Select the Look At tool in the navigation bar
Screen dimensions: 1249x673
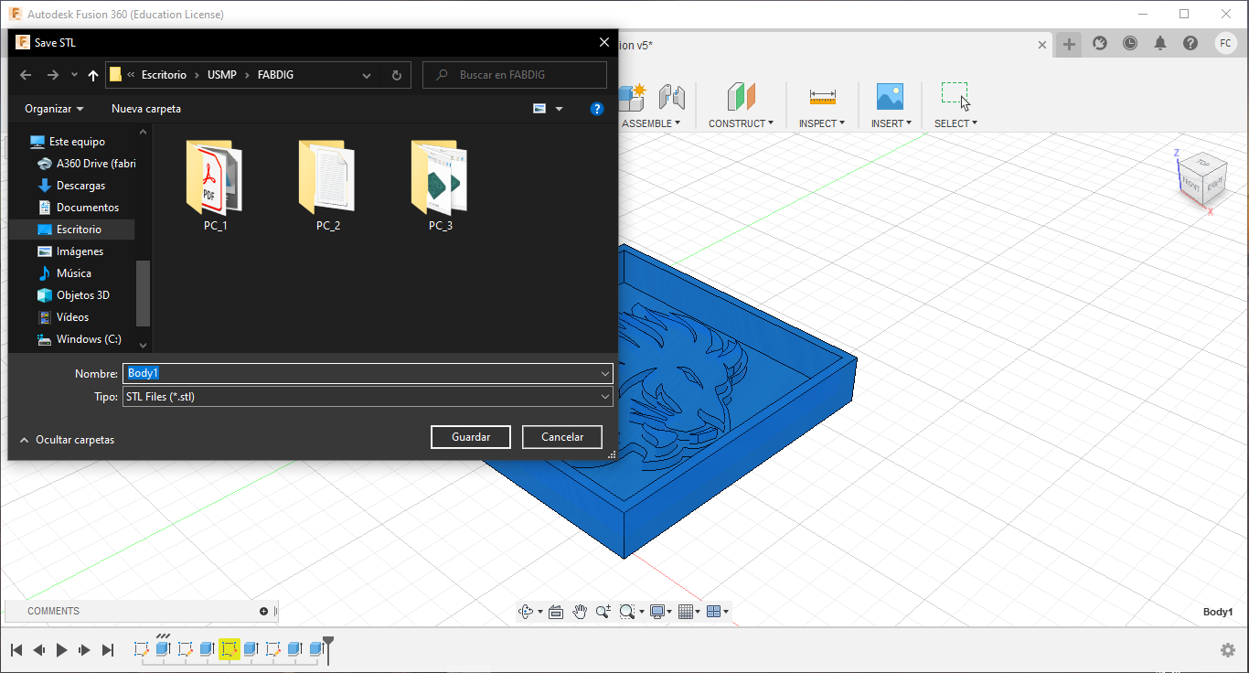[555, 612]
